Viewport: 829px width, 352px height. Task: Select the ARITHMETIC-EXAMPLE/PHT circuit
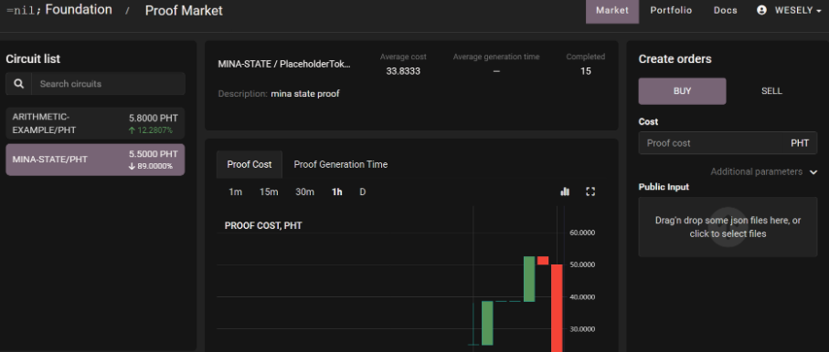click(95, 123)
